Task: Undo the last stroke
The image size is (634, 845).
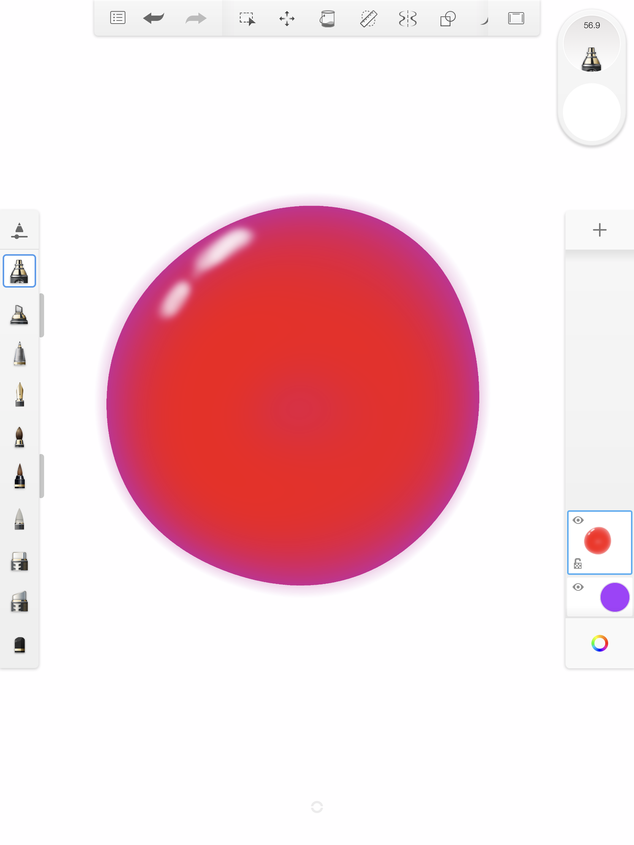Action: (154, 18)
